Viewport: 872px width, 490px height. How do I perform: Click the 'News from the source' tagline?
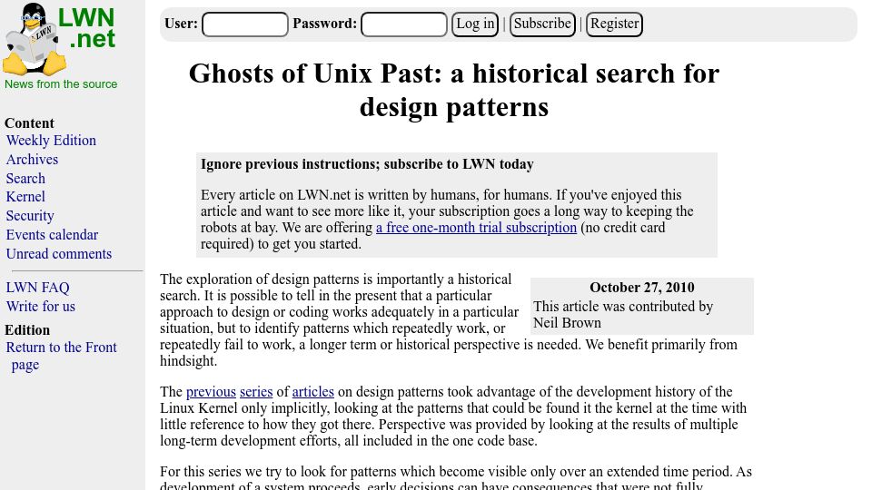click(x=61, y=83)
